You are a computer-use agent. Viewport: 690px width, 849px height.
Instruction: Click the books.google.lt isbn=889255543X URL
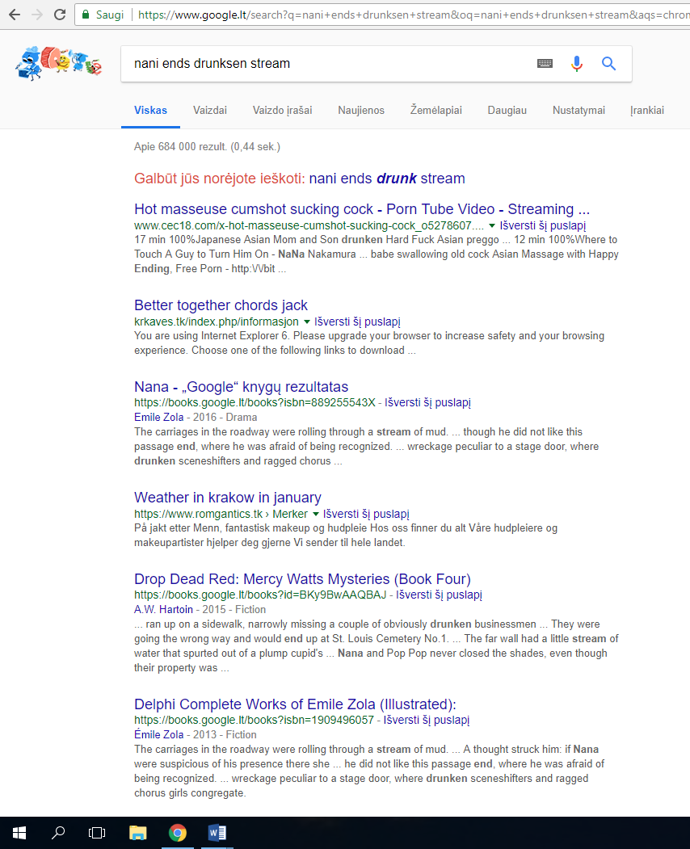pos(255,402)
